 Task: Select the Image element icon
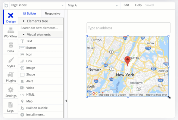point(22,68)
